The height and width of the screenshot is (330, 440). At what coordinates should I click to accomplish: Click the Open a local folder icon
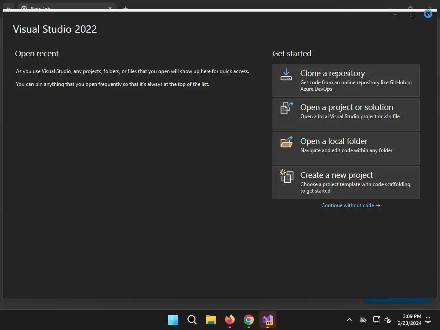pyautogui.click(x=287, y=142)
